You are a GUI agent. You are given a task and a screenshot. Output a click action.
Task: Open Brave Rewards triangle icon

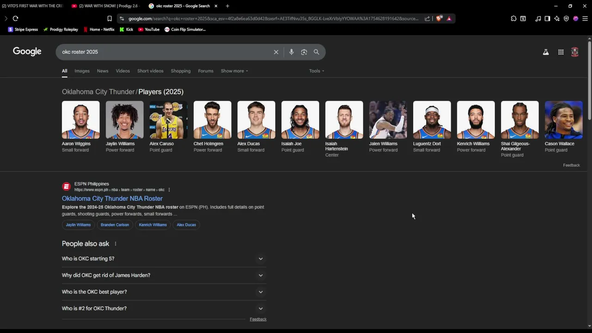click(449, 18)
